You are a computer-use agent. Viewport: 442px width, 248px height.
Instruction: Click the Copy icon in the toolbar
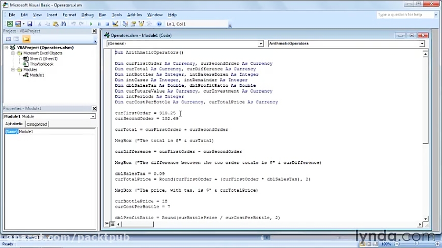[x=48, y=24]
